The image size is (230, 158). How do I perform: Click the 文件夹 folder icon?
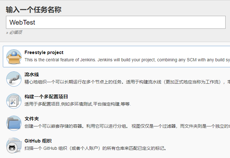pyautogui.click(x=14, y=123)
